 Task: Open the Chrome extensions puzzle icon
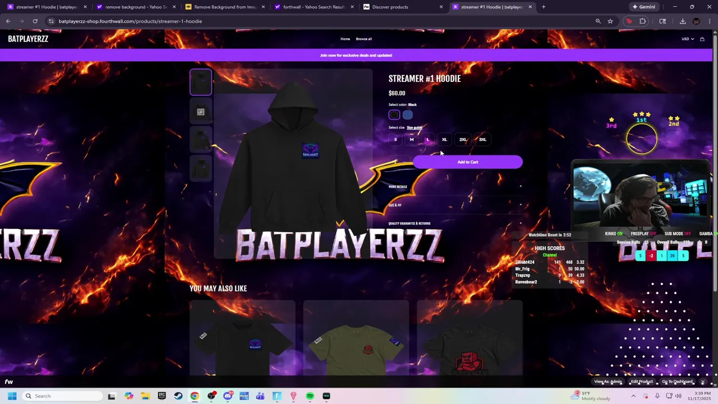[x=643, y=21]
